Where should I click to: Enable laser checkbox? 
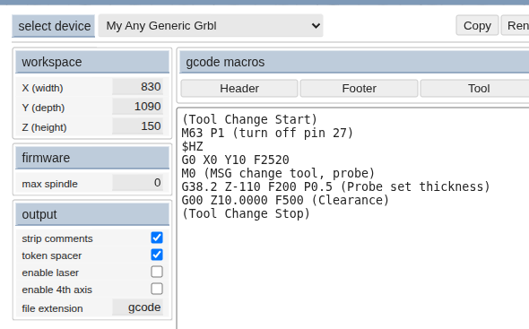(x=157, y=272)
